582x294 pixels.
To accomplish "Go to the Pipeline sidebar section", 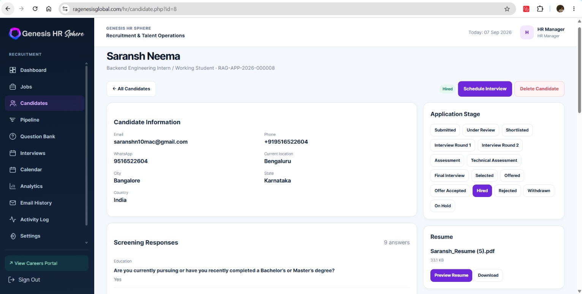I will 45,120.
